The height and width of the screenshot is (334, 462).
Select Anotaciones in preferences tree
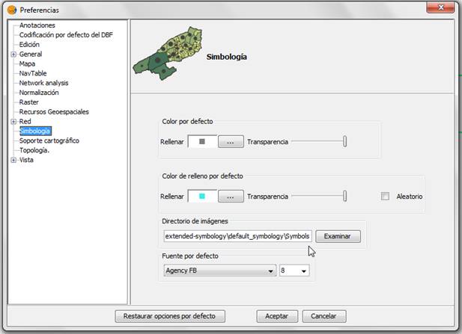coord(37,25)
